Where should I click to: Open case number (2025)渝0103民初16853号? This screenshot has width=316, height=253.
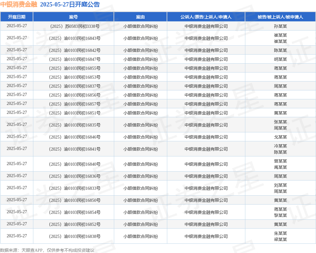(75, 77)
